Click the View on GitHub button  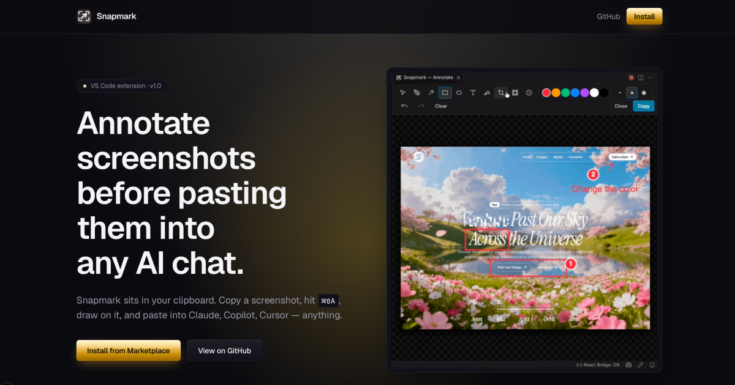coord(225,350)
